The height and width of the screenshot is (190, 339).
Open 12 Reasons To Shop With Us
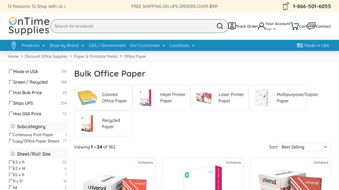37,6
